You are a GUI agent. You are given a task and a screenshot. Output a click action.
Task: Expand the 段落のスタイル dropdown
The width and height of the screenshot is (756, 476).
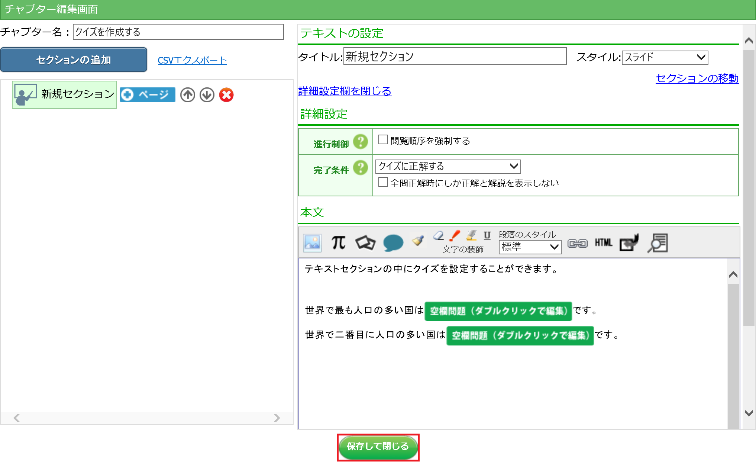coord(530,247)
